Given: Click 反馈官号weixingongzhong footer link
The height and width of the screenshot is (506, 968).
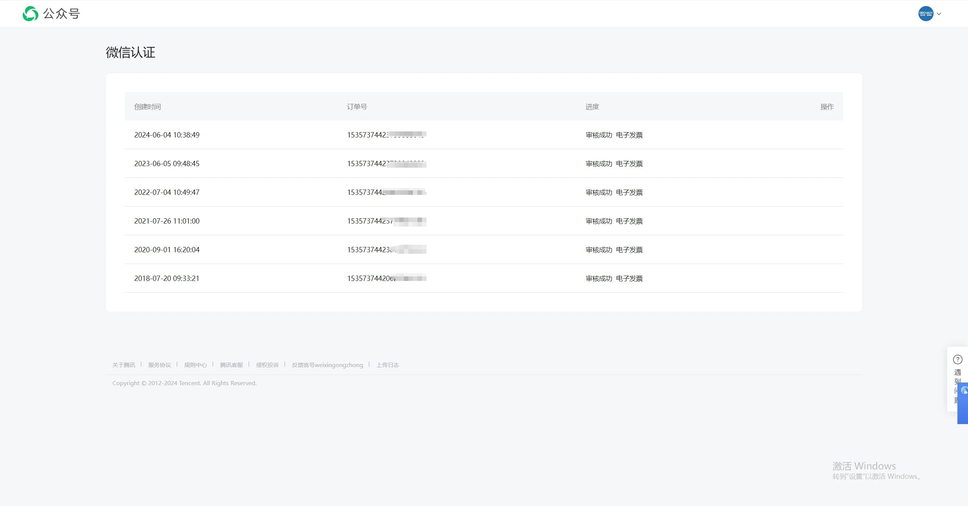Looking at the screenshot, I should click(327, 365).
